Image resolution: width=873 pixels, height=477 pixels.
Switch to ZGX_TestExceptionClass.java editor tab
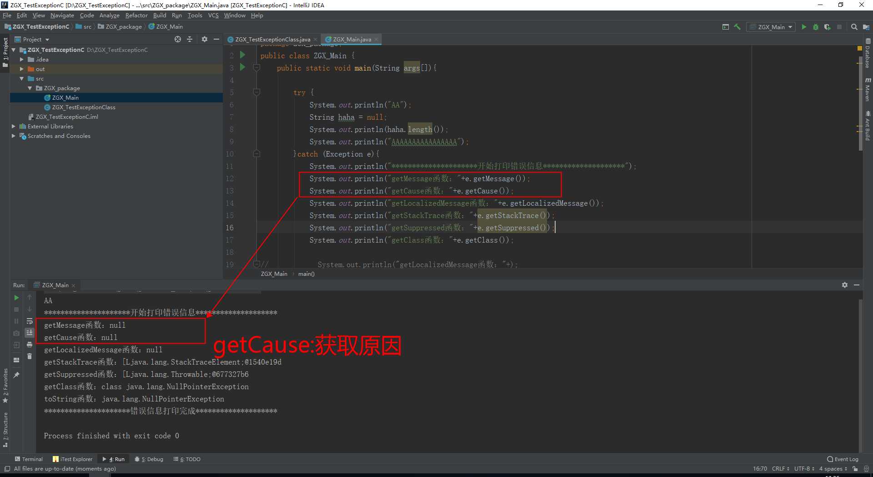272,40
